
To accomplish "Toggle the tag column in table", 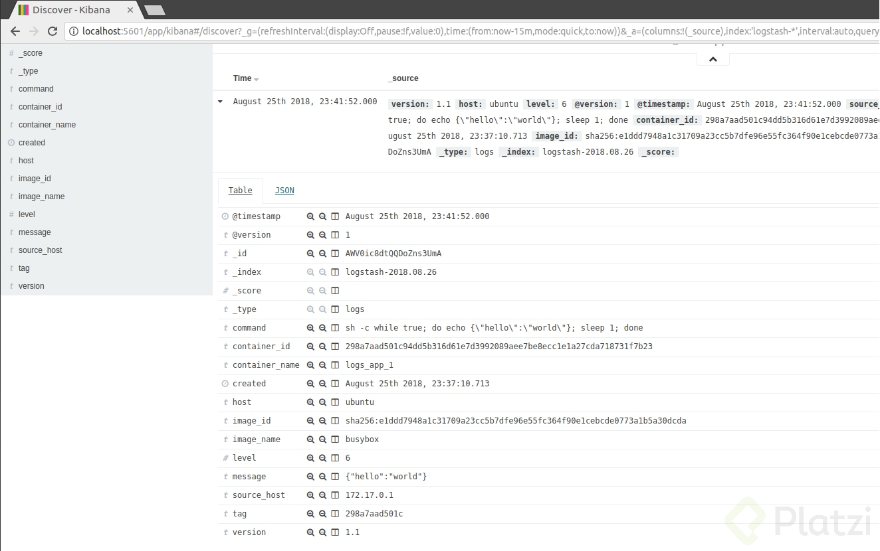I will click(x=336, y=514).
